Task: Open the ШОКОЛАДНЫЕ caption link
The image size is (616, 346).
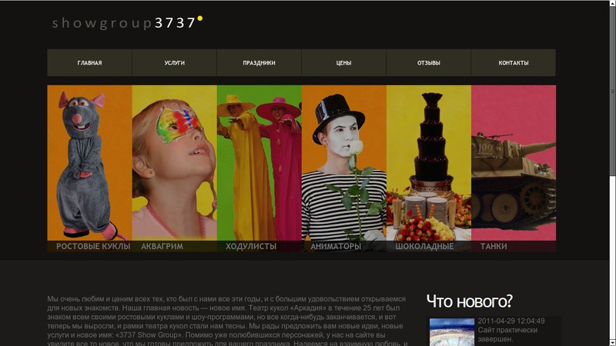Action: 424,246
